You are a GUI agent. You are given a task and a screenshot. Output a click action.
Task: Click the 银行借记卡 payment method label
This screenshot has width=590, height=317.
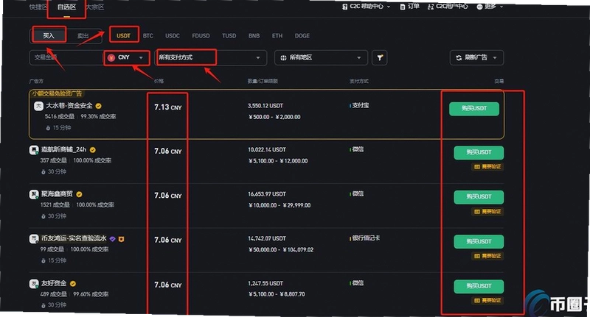[366, 238]
